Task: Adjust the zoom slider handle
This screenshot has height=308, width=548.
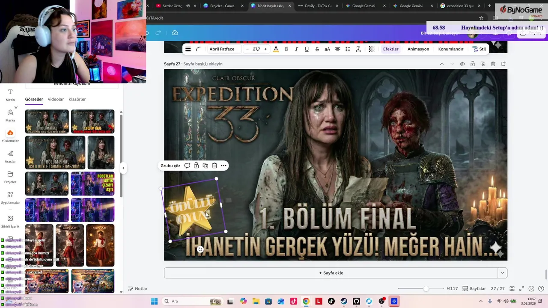Action: [426, 289]
